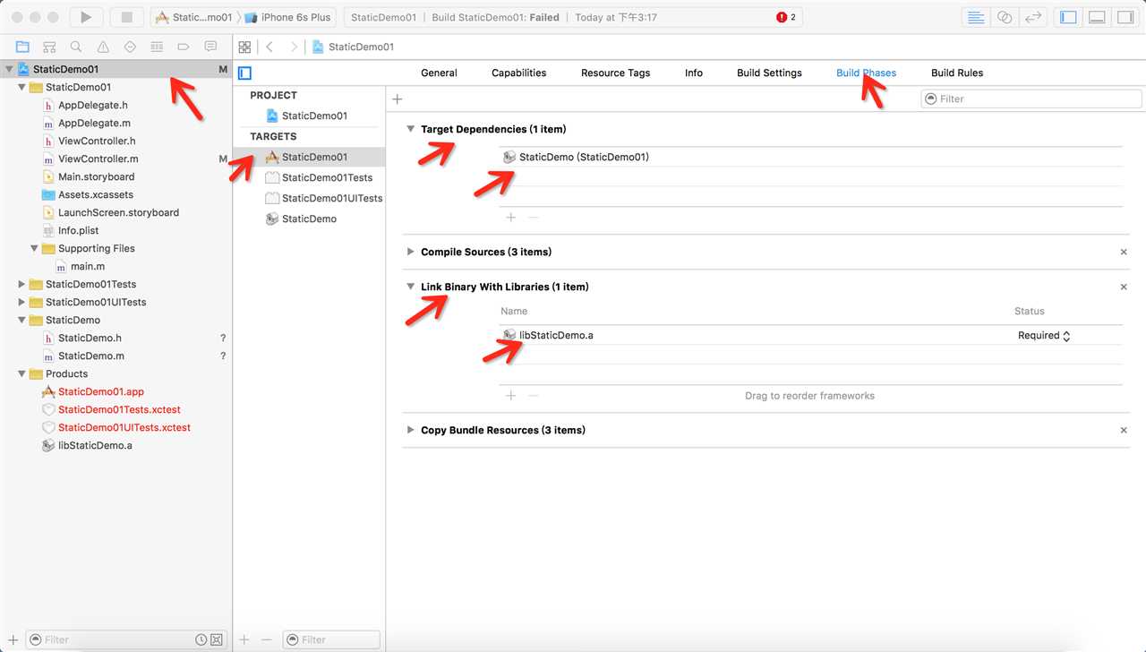Toggle the Utilities panel visibility
Screen dimensions: 1146x652
[x=1125, y=17]
